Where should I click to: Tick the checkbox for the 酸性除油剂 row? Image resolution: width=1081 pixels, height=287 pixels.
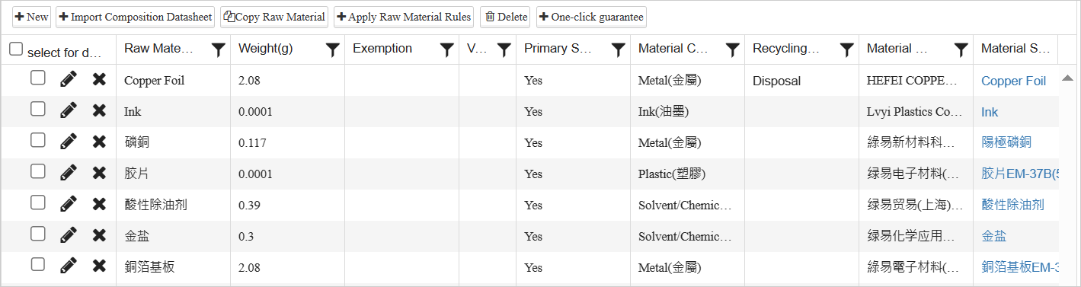point(38,202)
